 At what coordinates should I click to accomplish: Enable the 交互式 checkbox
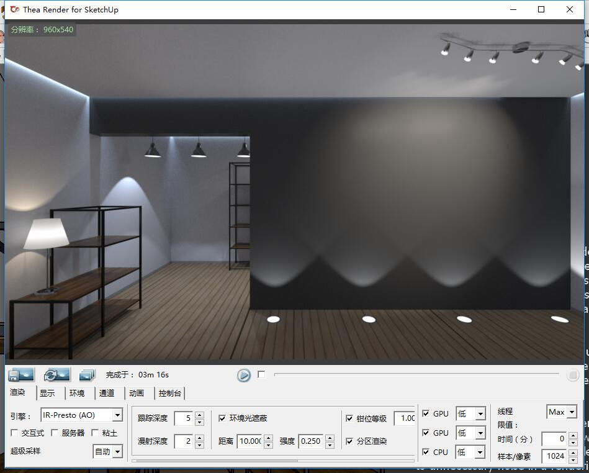15,433
